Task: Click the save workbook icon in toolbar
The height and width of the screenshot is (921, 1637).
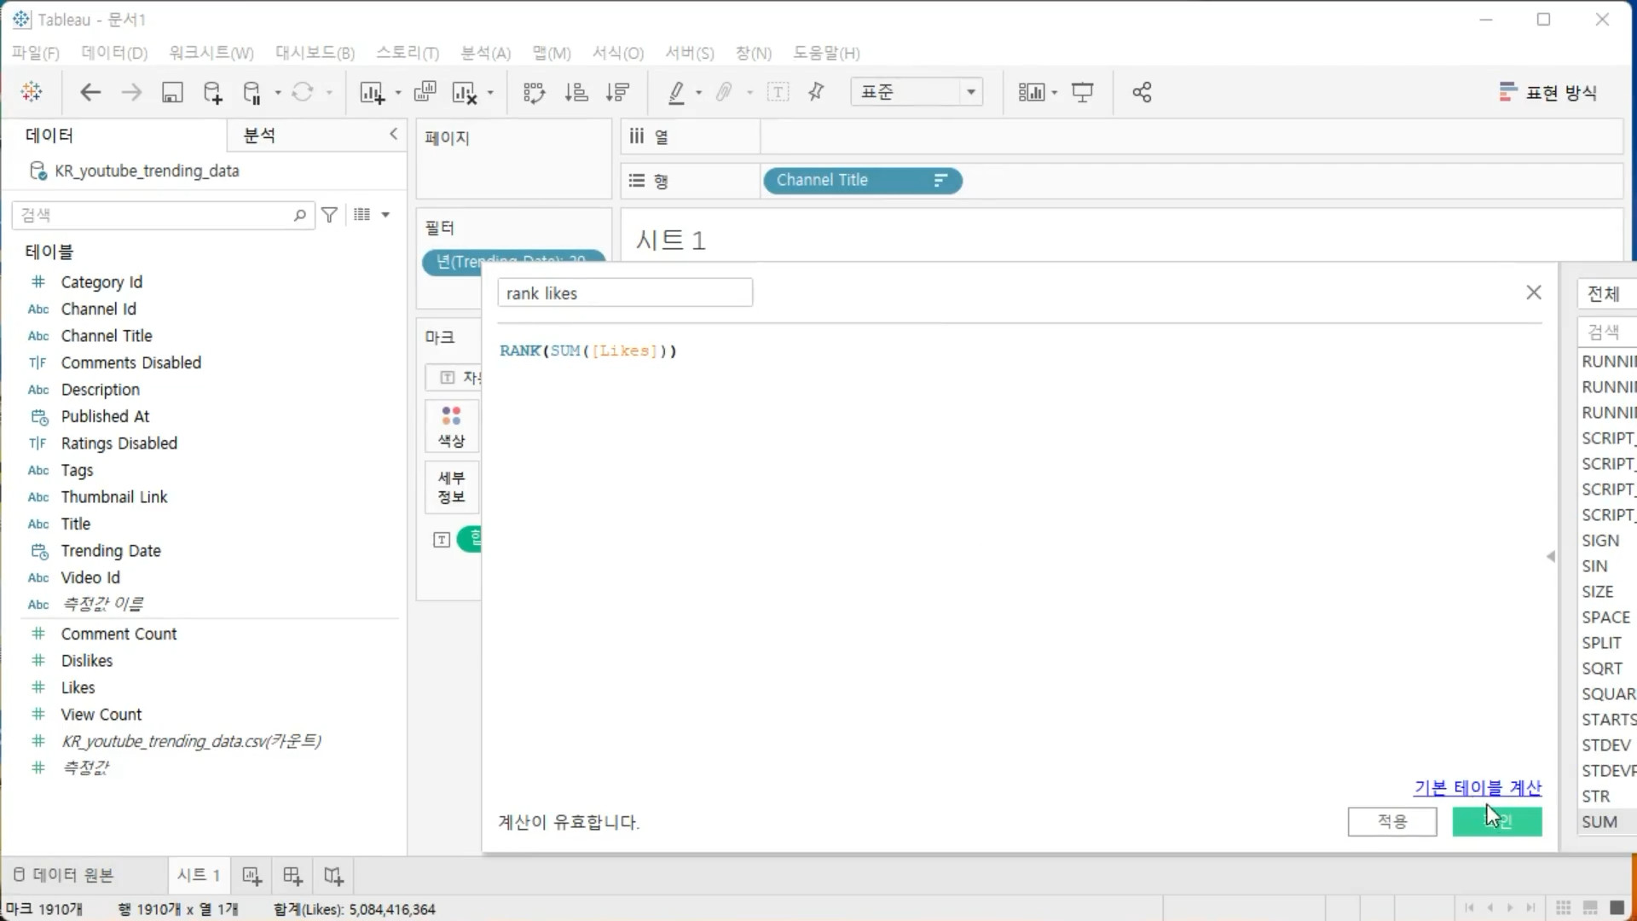Action: (x=172, y=92)
